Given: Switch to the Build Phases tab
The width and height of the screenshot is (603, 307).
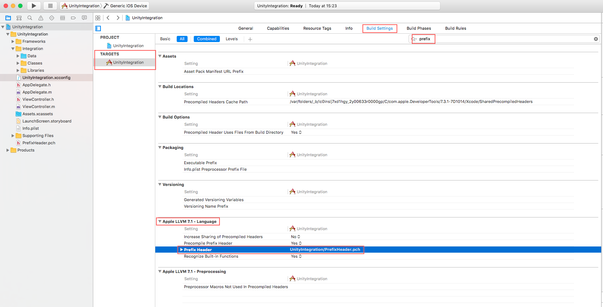Looking at the screenshot, I should coord(418,28).
